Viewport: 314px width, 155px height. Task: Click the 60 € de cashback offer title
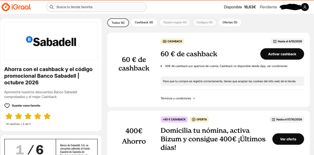pyautogui.click(x=189, y=54)
